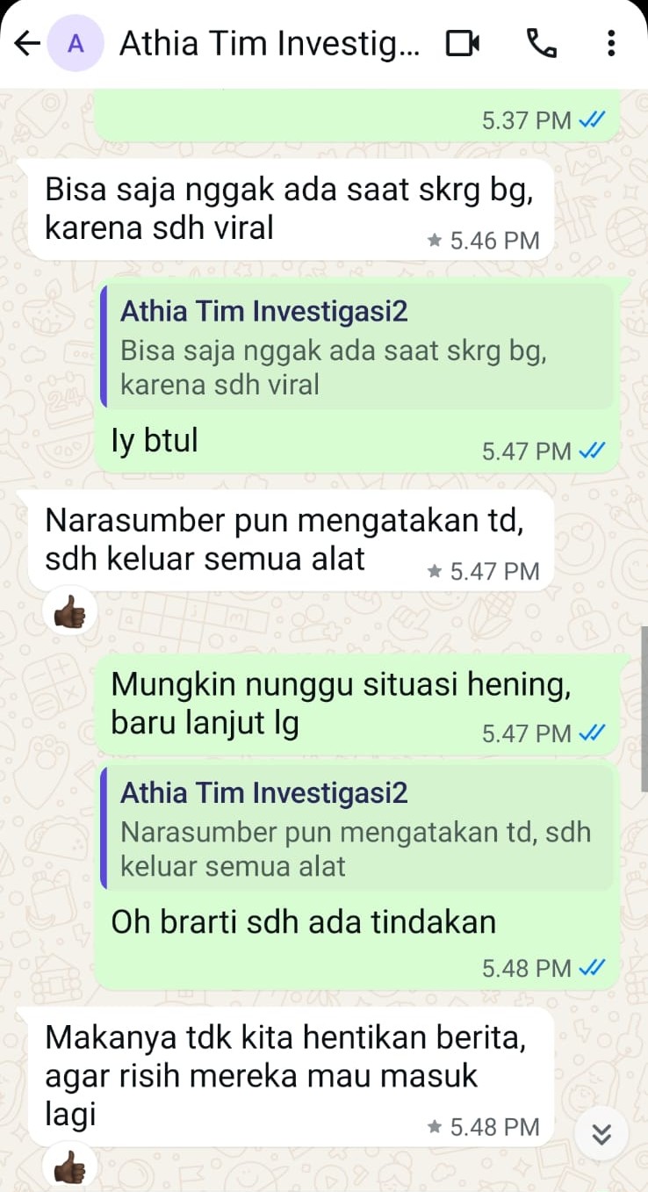Select the 'Oh brarti sdh ada tindakan' message

click(x=356, y=874)
